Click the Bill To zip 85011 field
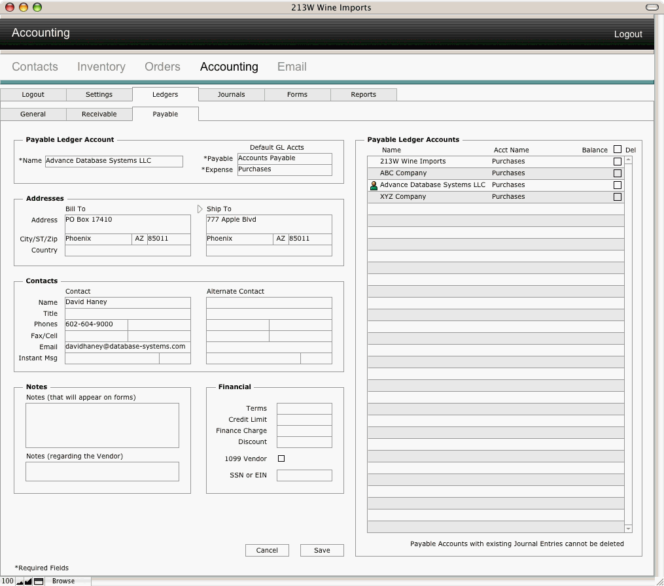664x586 pixels. click(169, 239)
